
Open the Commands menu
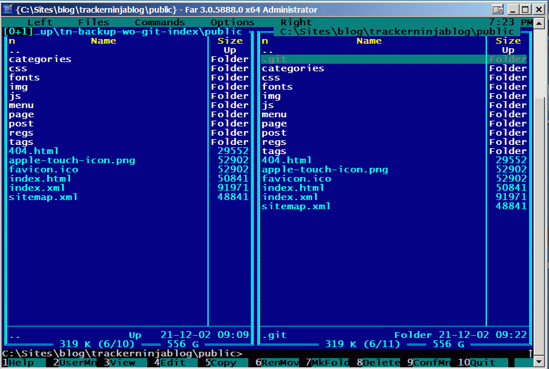coord(160,22)
